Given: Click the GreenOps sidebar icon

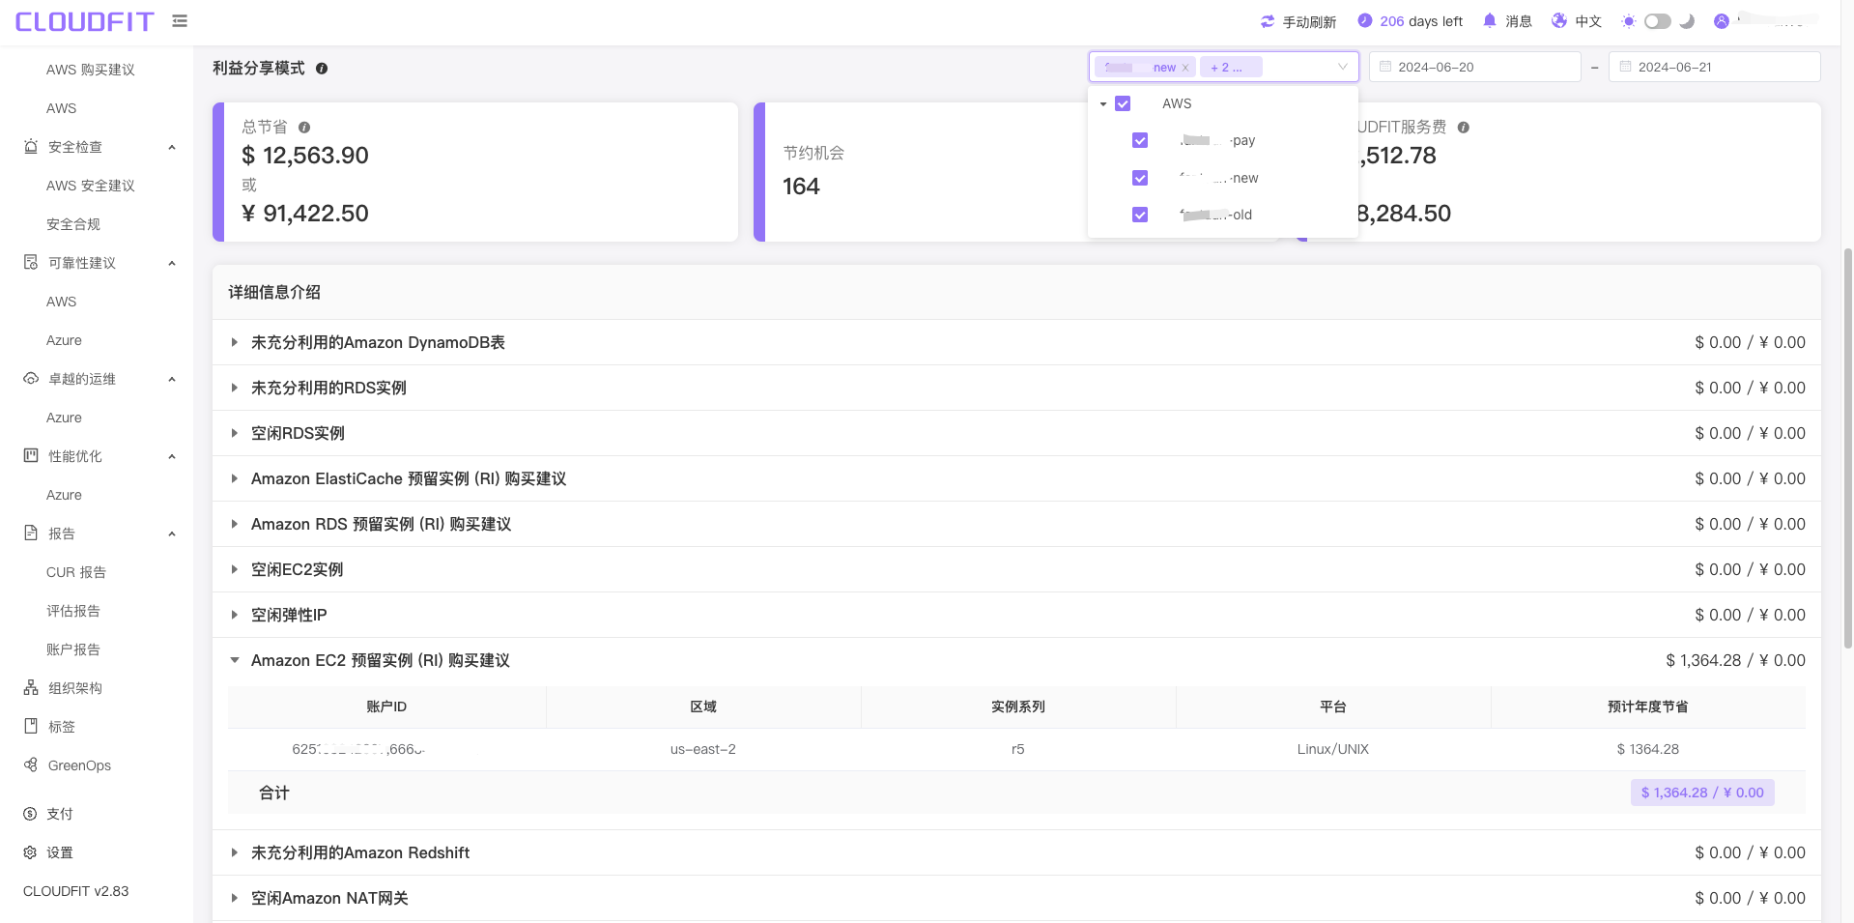Looking at the screenshot, I should pos(31,765).
